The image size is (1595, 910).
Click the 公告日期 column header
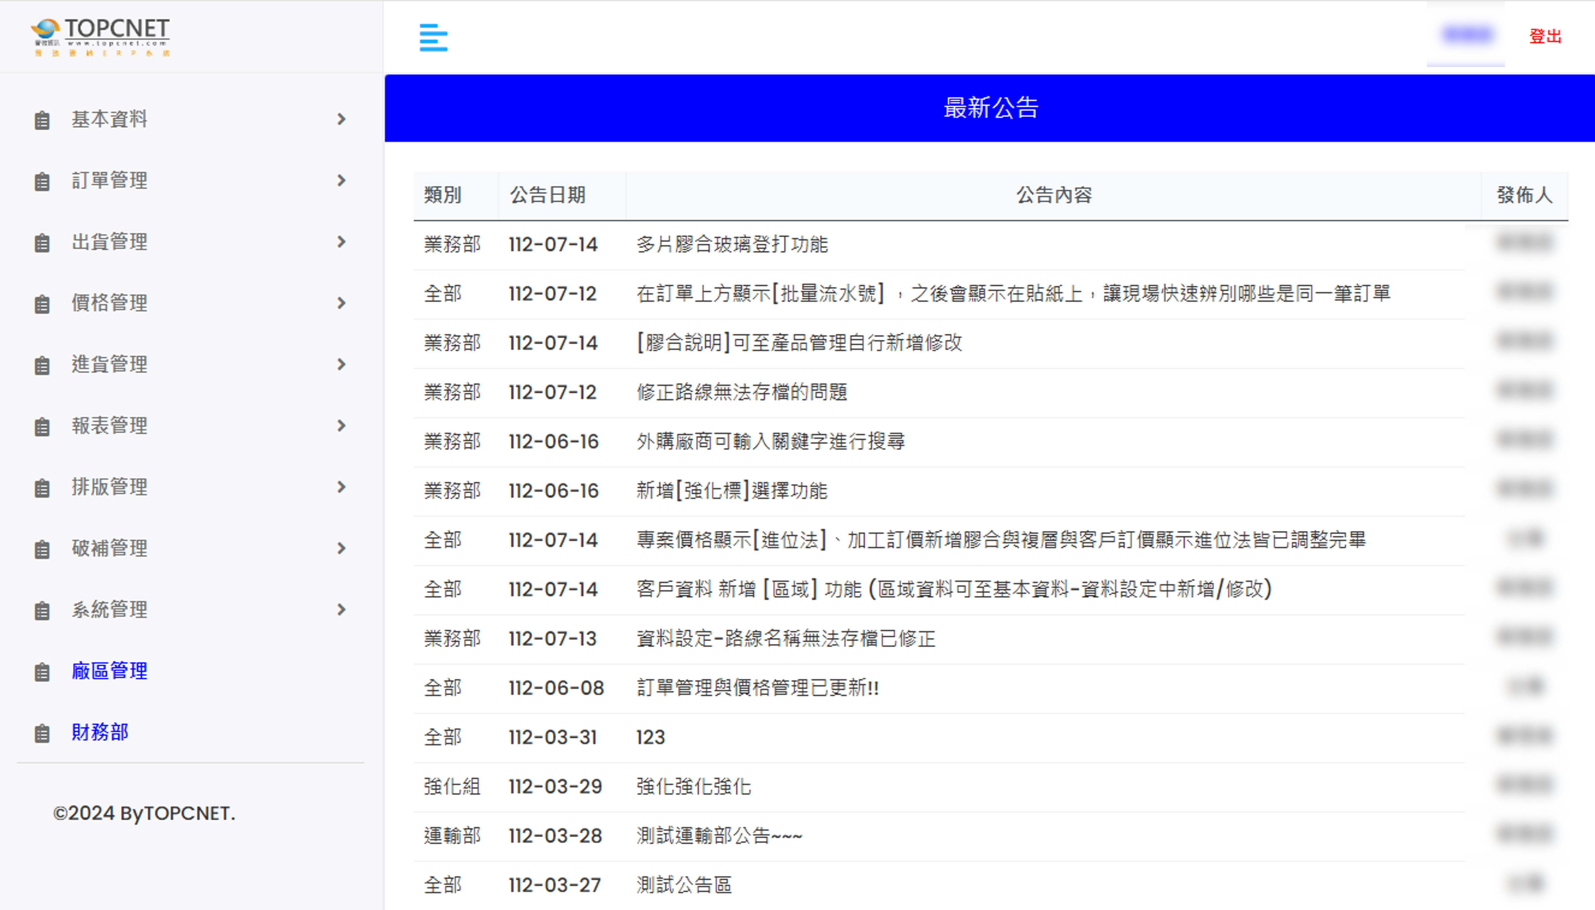click(548, 195)
